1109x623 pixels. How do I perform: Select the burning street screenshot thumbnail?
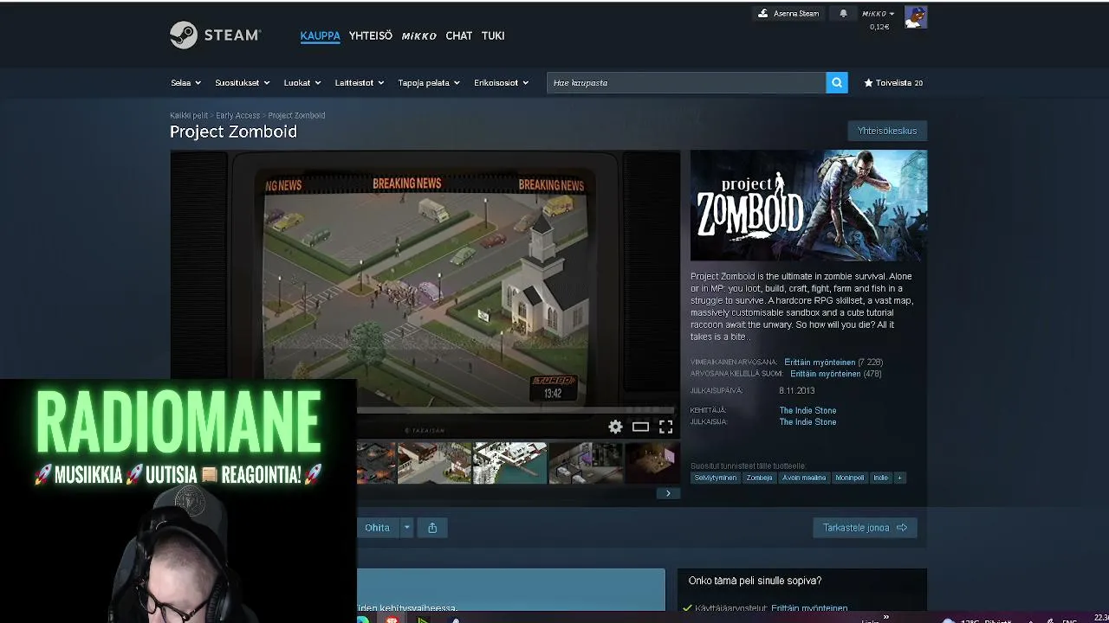click(x=376, y=464)
